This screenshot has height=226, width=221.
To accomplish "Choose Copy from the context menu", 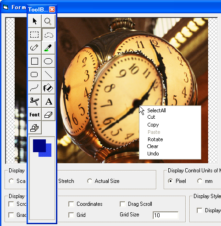I will point(153,125).
